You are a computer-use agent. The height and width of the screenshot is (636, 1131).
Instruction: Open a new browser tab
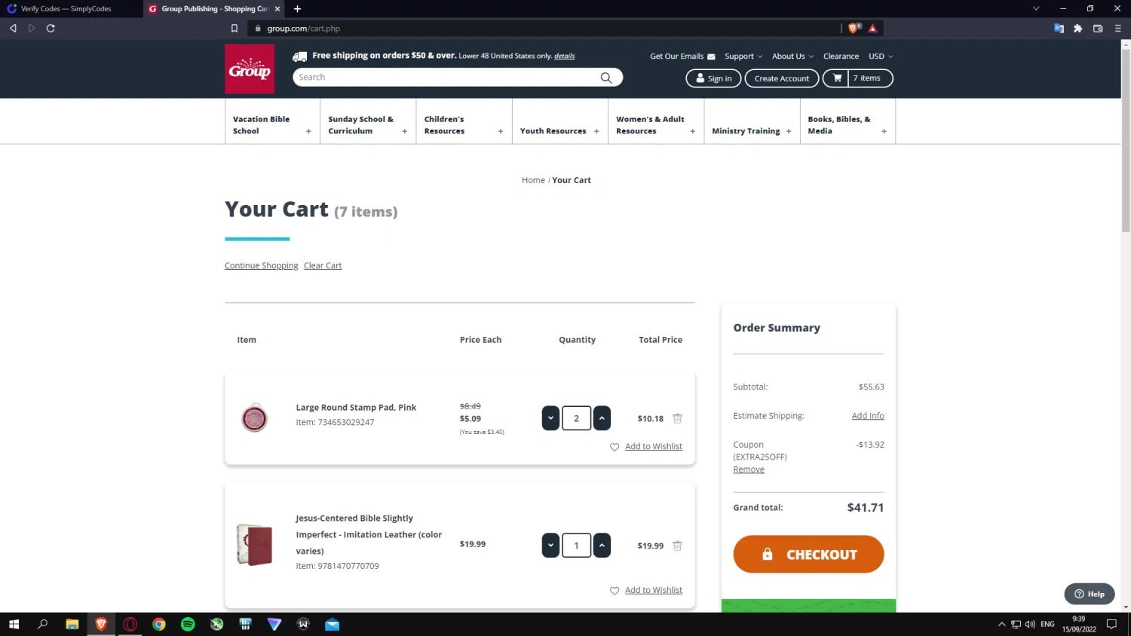coord(297,9)
